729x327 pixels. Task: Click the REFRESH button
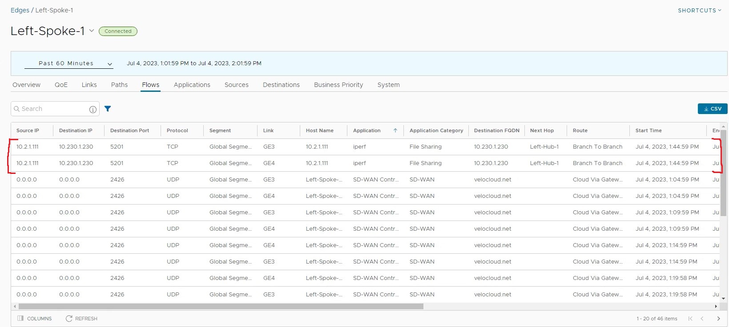point(81,319)
